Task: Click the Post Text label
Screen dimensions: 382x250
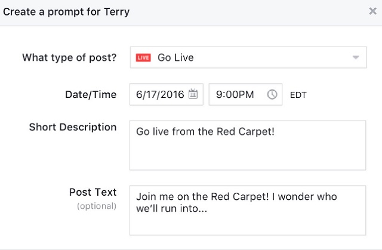Action: point(93,192)
